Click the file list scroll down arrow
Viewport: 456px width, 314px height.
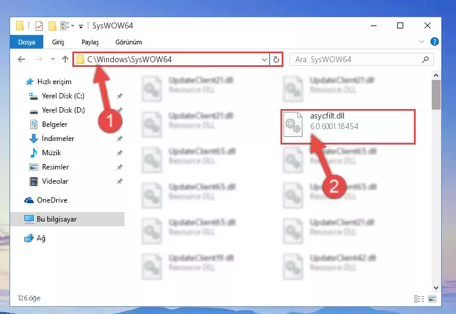[x=436, y=288]
